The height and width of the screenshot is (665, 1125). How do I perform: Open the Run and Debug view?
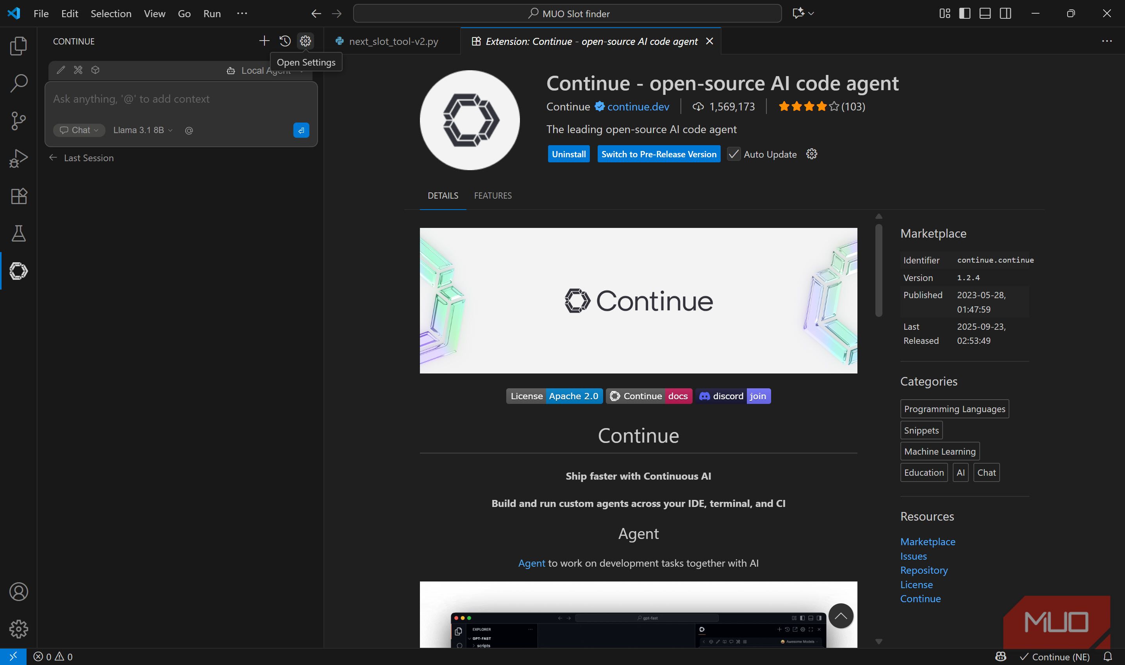(x=18, y=158)
